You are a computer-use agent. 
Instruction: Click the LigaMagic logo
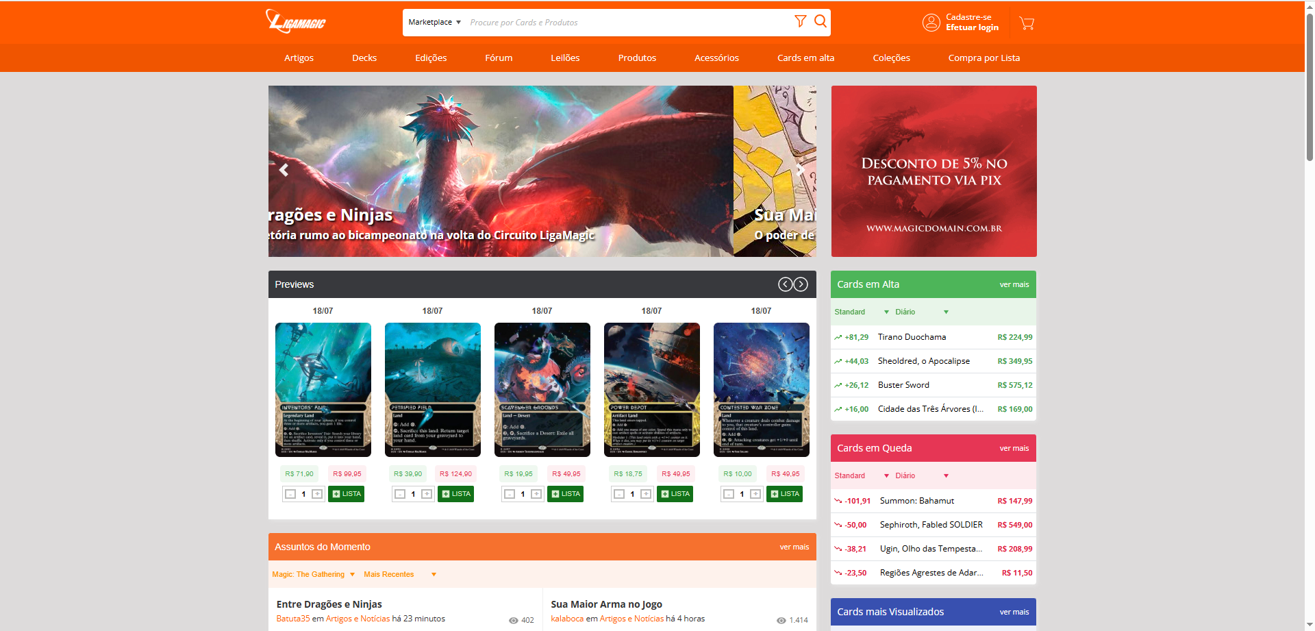(x=296, y=22)
